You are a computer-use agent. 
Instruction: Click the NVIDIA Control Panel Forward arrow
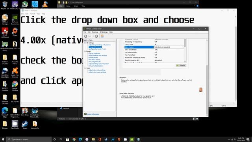click(x=96, y=36)
